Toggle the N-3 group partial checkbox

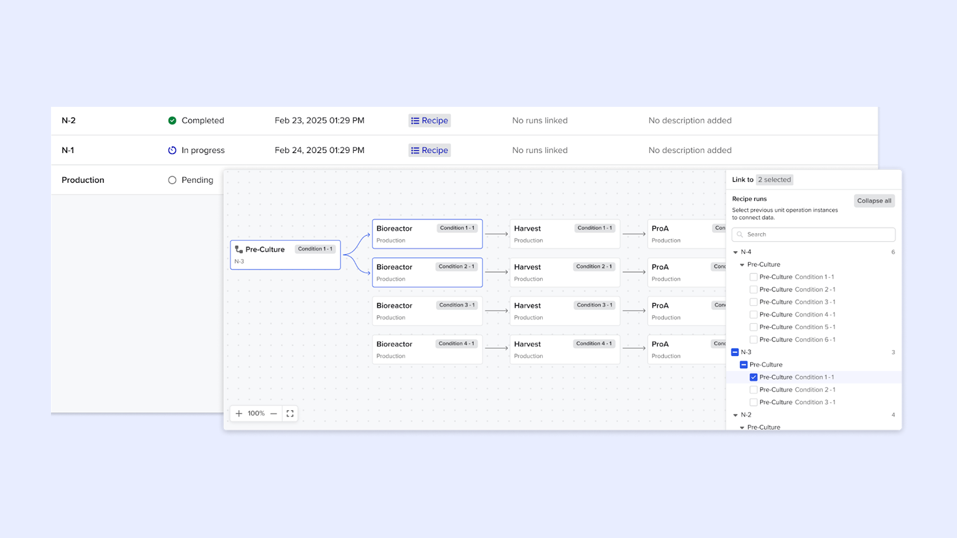pos(735,352)
